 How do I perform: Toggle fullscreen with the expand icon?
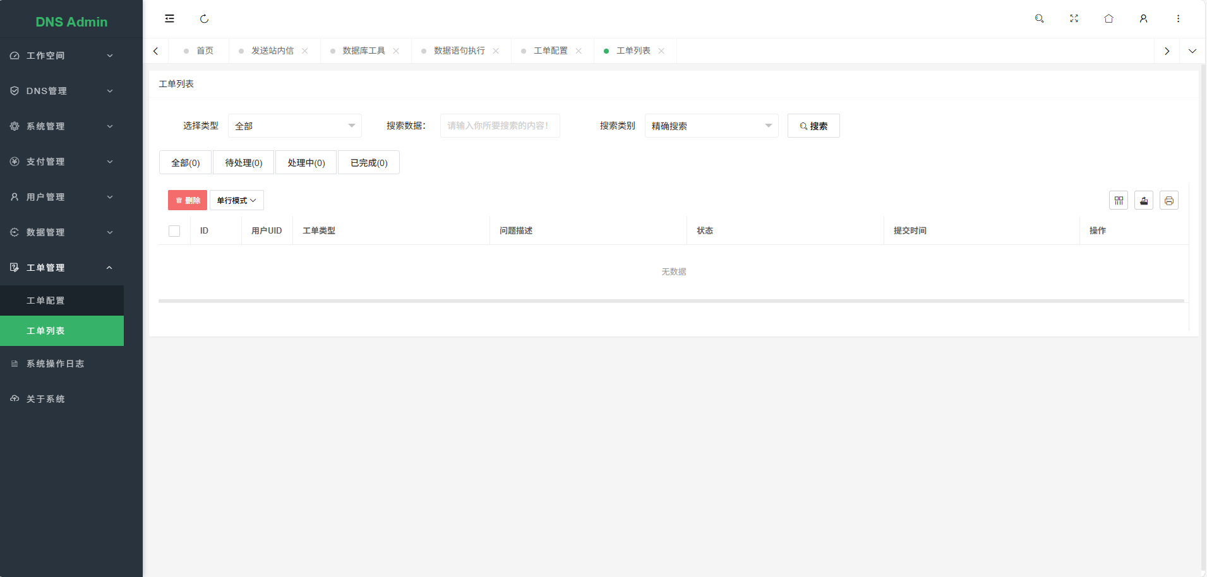coord(1074,18)
